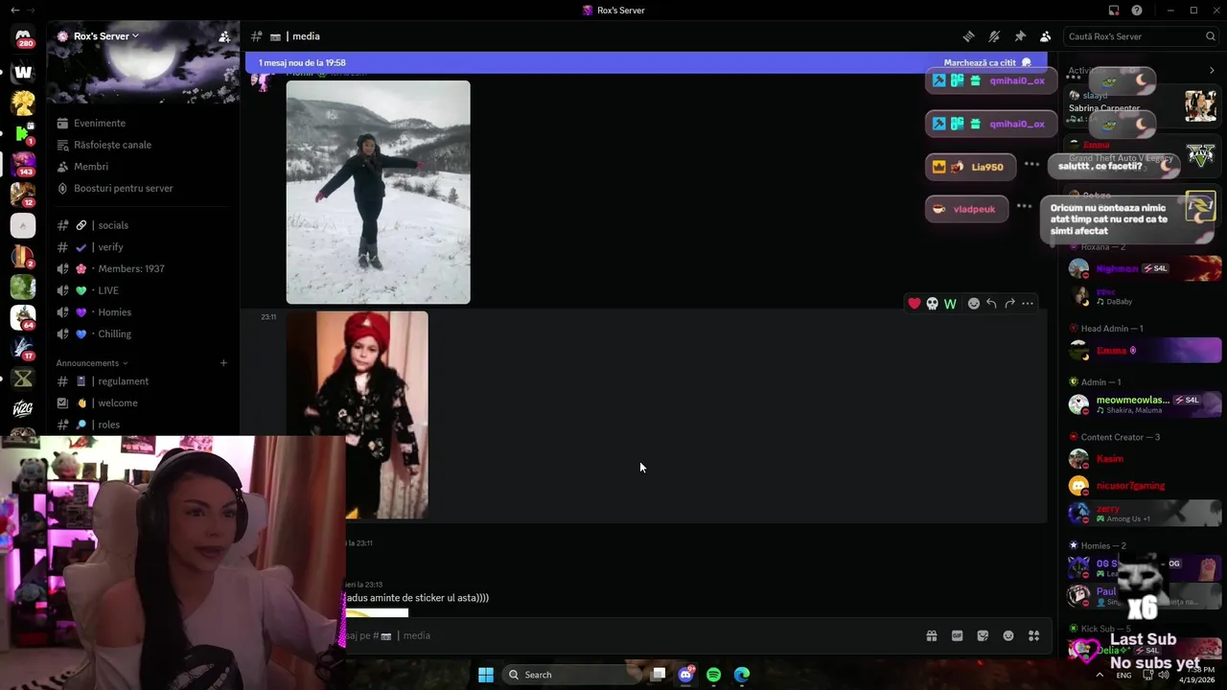Join Members: 1937 voice channel
The height and width of the screenshot is (690, 1227).
(144, 268)
